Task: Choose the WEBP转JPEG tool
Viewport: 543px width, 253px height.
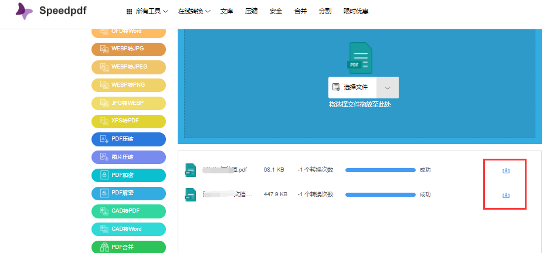Action: [x=128, y=67]
